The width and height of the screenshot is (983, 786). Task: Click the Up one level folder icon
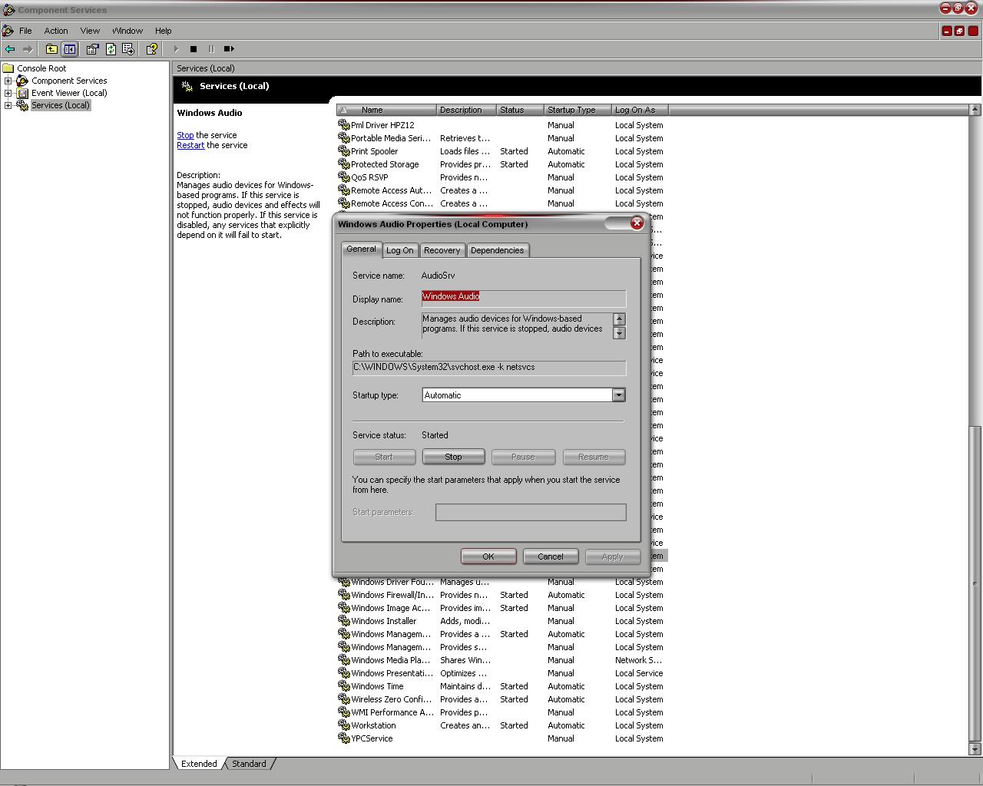51,49
